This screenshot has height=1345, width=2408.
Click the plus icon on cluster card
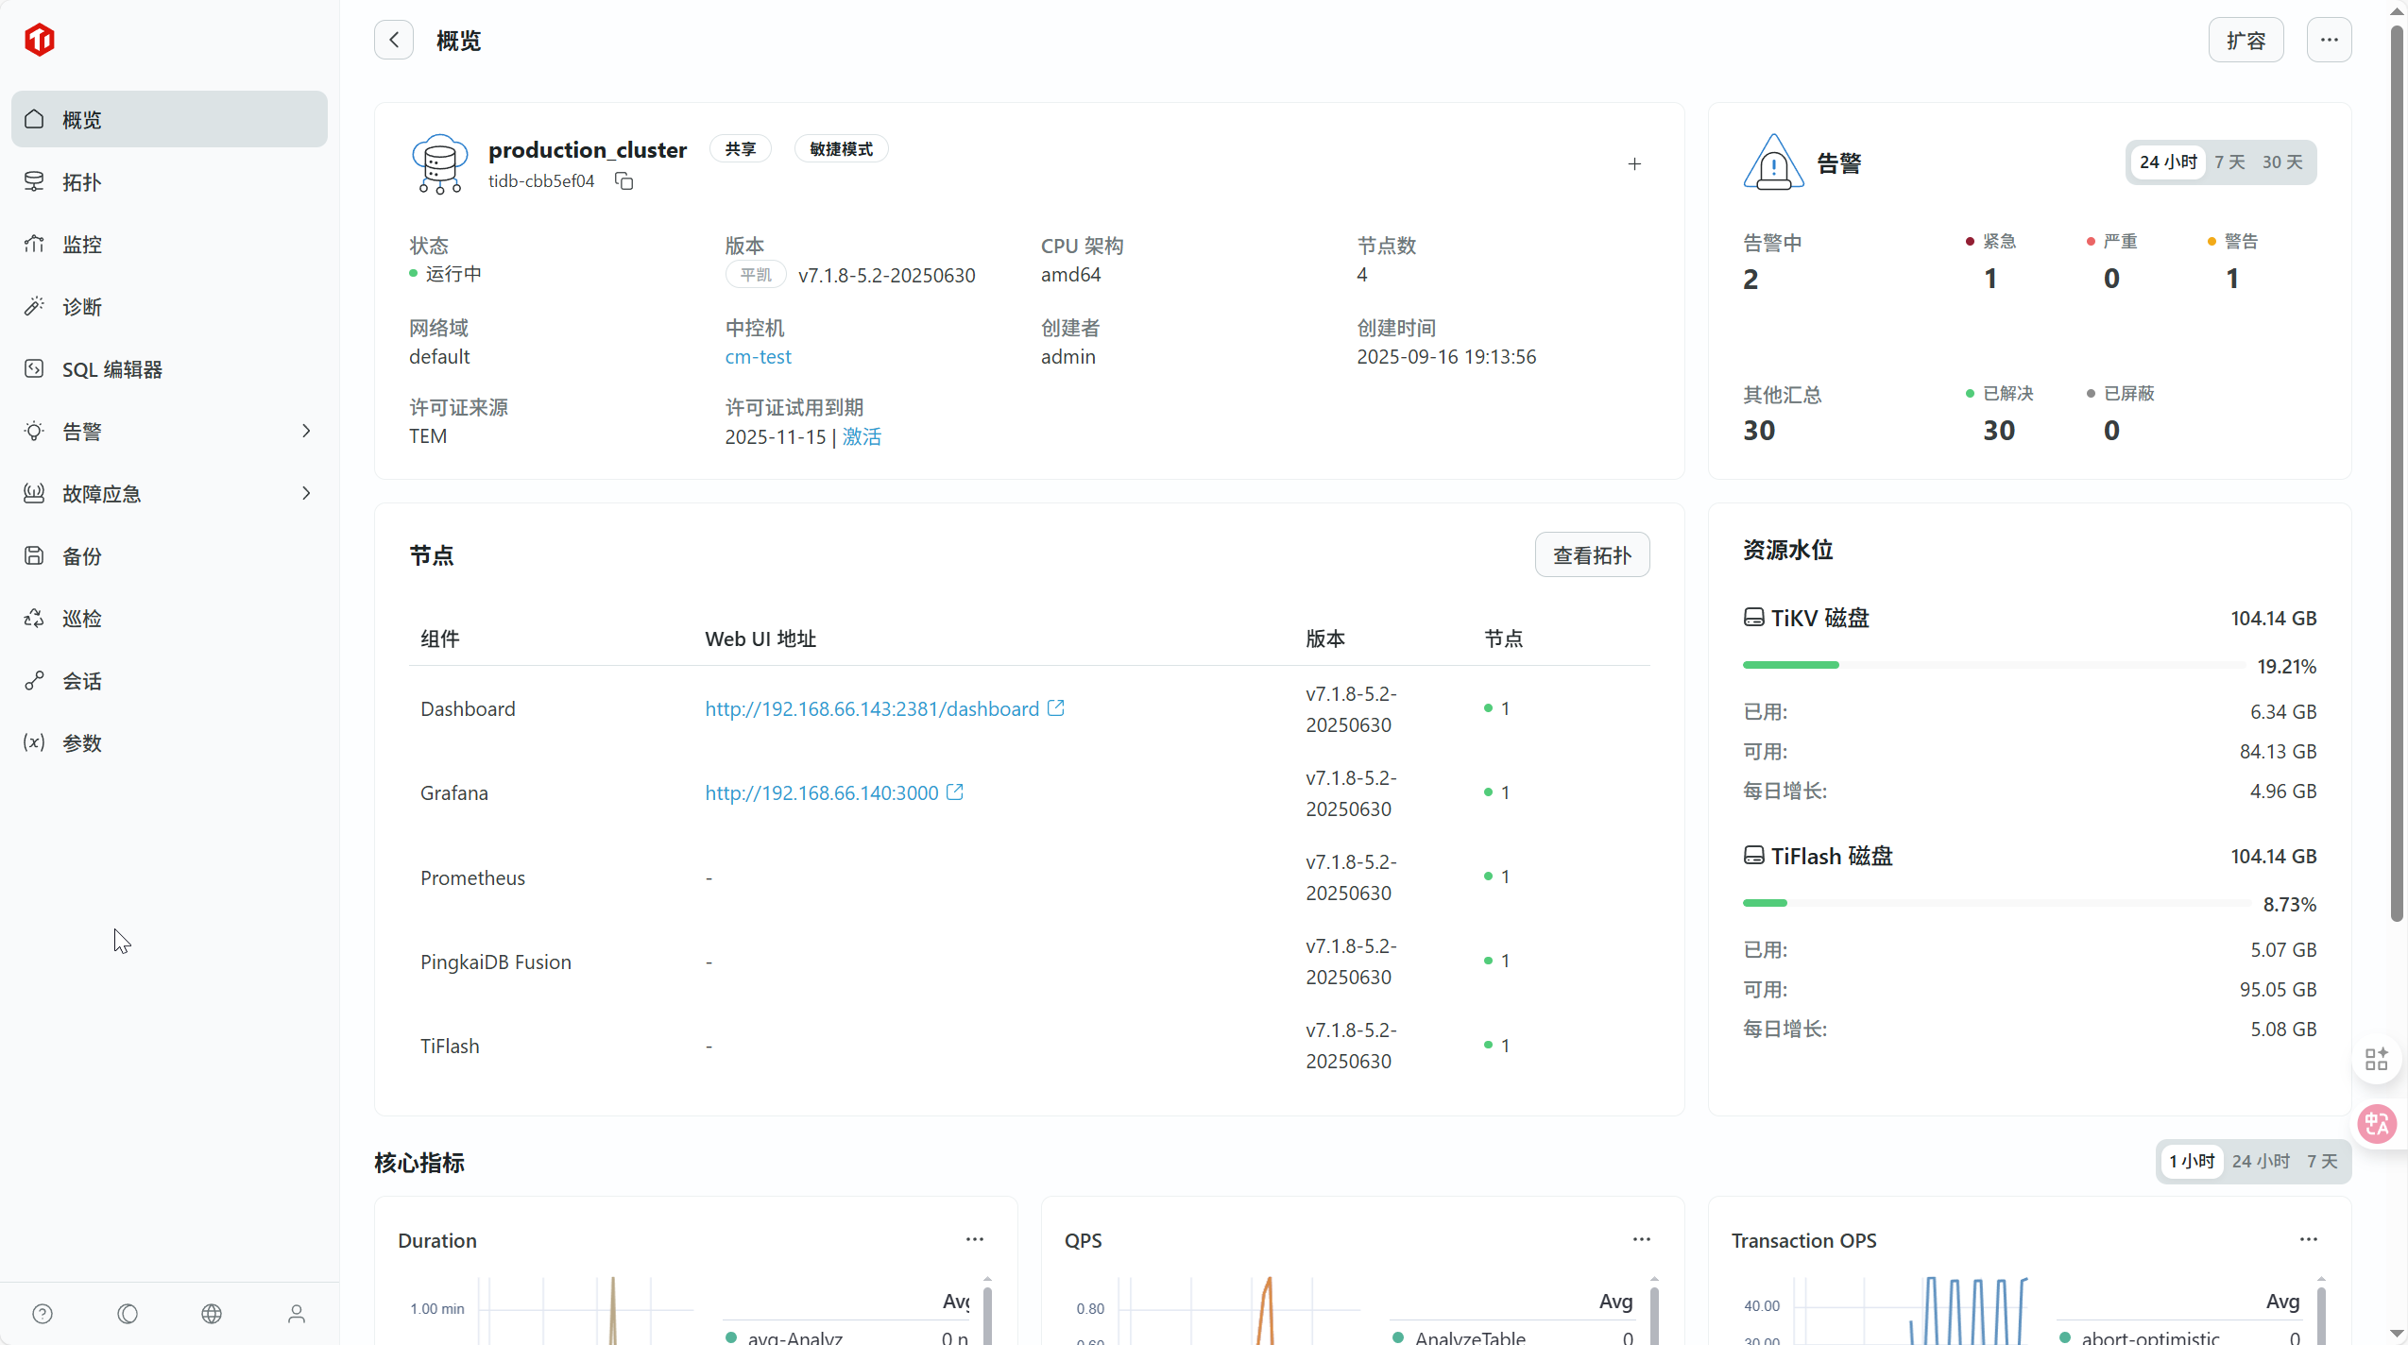click(1634, 164)
